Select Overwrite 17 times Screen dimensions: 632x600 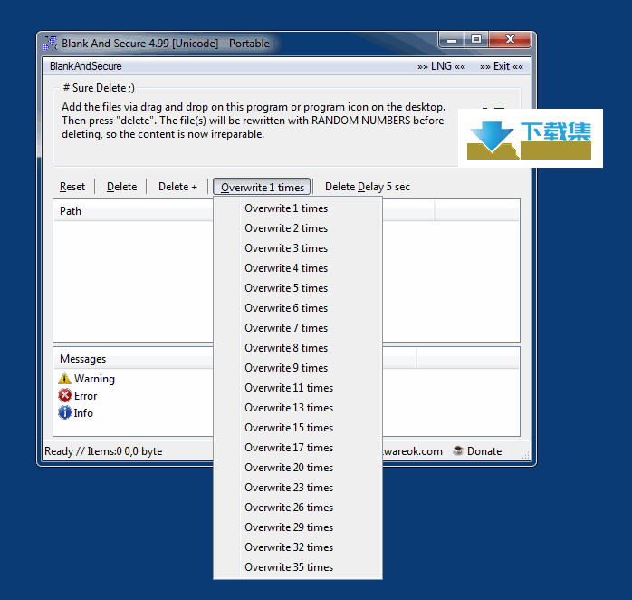click(x=298, y=448)
